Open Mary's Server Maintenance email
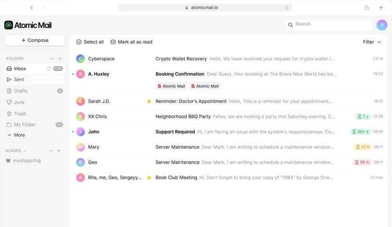Image resolution: width=392 pixels, height=227 pixels. coord(229,147)
